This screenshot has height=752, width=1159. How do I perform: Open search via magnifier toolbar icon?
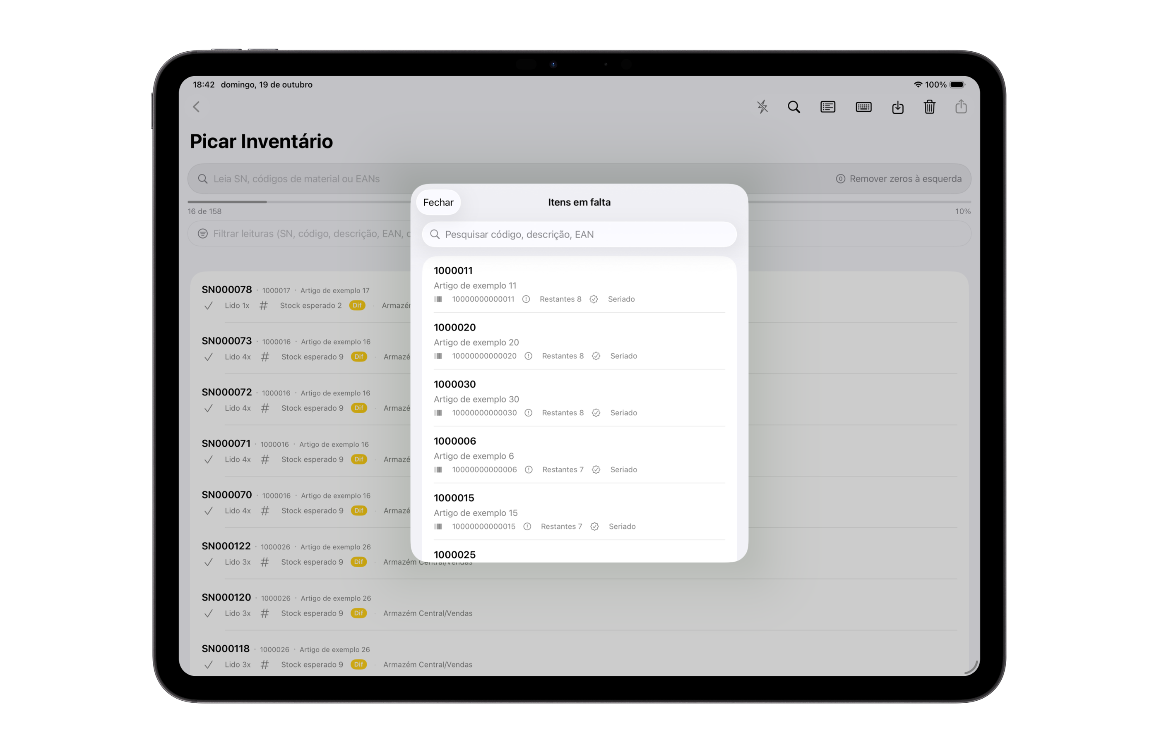[x=794, y=107]
